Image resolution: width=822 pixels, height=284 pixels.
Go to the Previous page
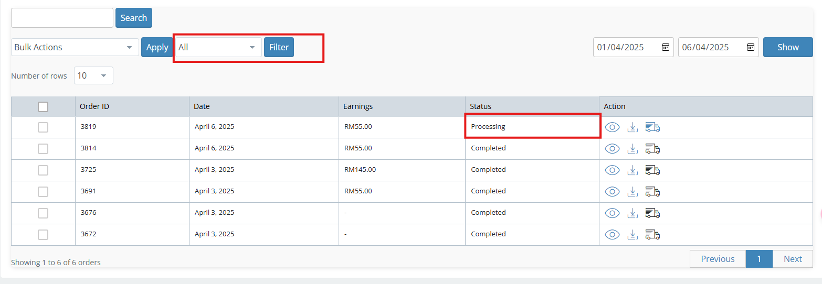[x=718, y=259]
